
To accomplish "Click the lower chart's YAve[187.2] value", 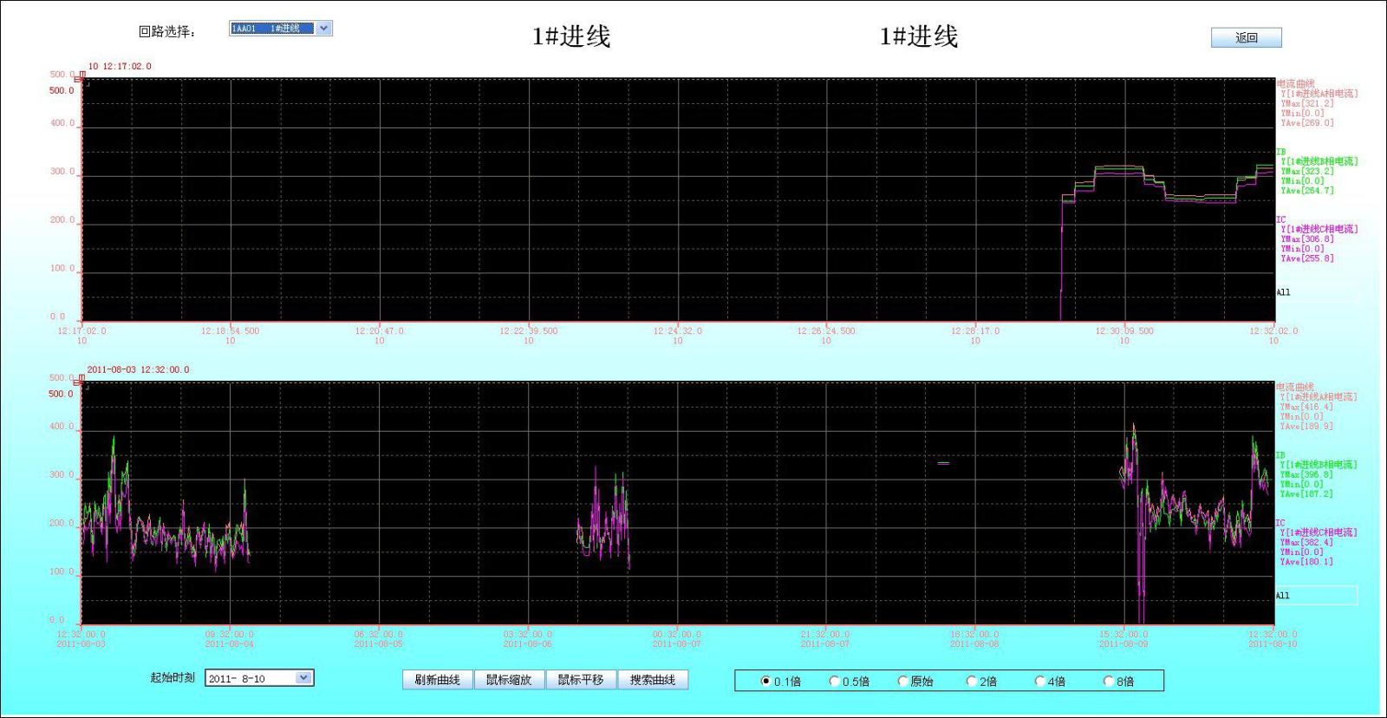I will [x=1306, y=494].
